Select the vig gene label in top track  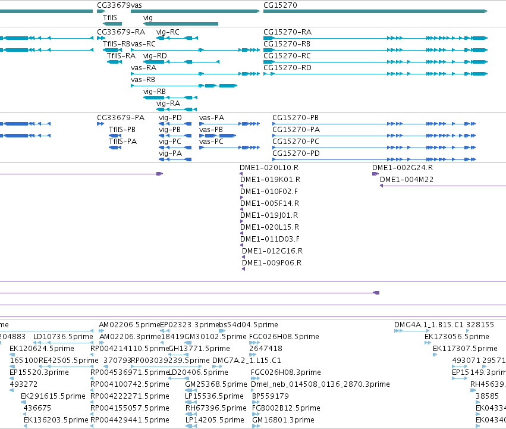click(x=148, y=18)
